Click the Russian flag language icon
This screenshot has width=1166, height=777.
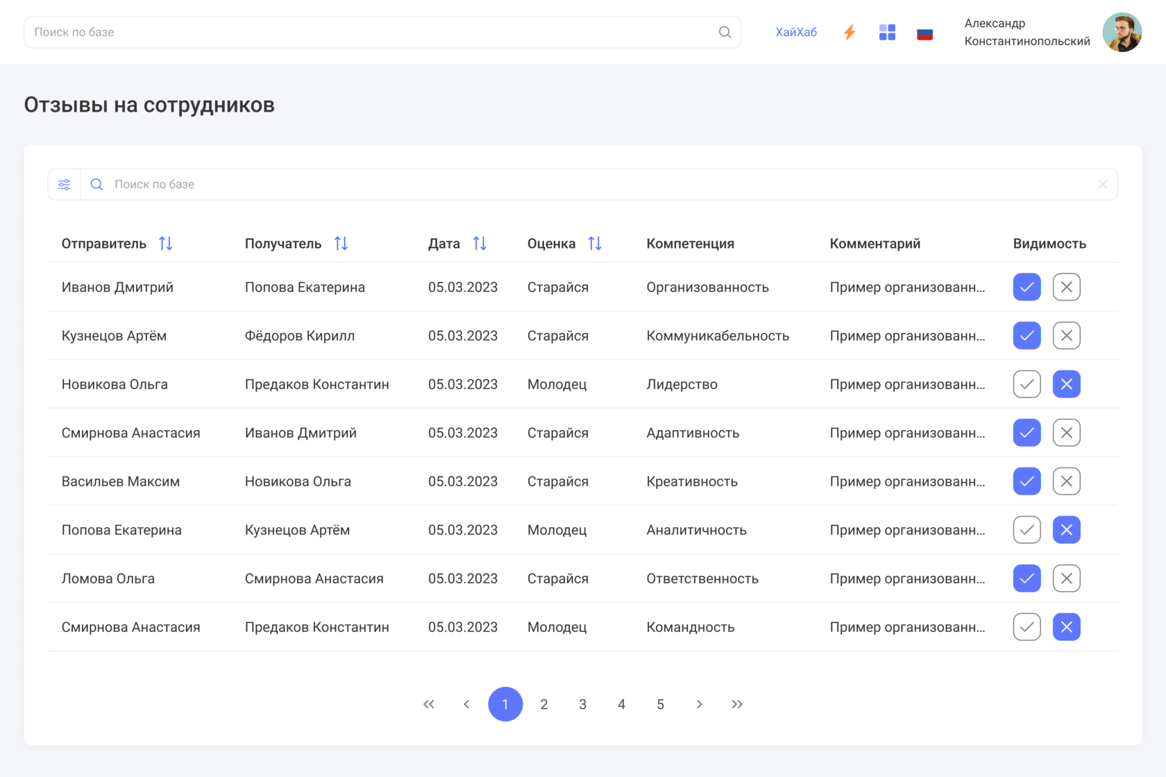924,33
